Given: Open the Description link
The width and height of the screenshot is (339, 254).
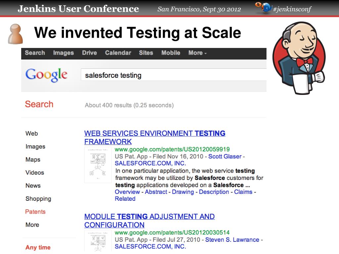Looking at the screenshot, I should 214,192.
